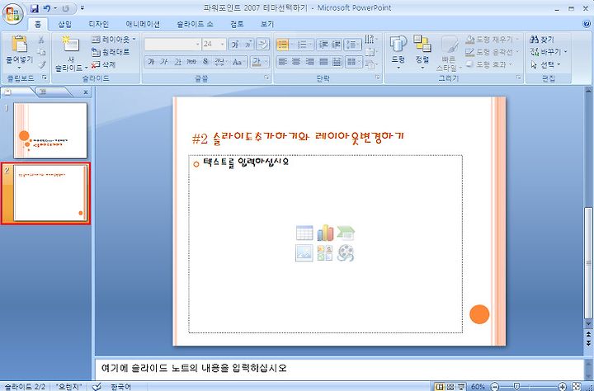Paste using the 붙여넣기 clipboard icon
Image resolution: width=594 pixels, height=391 pixels.
[19, 44]
